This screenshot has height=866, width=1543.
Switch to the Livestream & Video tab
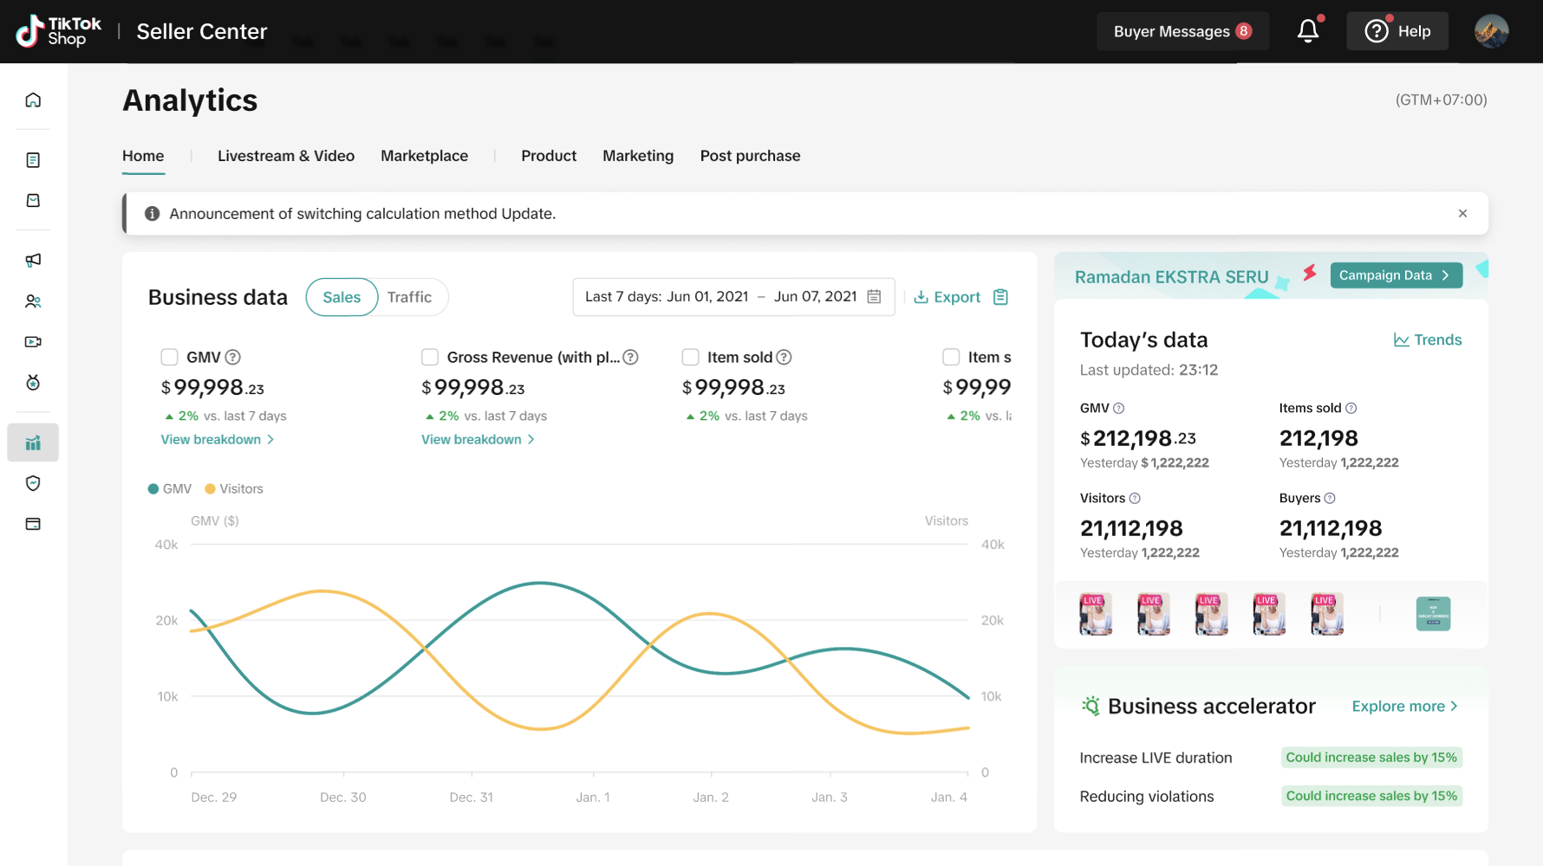point(286,156)
